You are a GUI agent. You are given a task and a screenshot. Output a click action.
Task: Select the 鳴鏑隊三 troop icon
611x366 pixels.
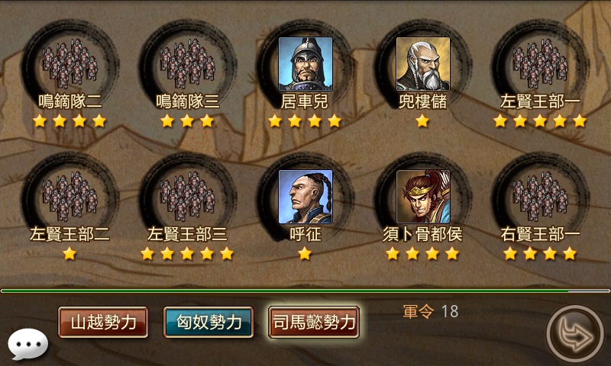tap(187, 64)
